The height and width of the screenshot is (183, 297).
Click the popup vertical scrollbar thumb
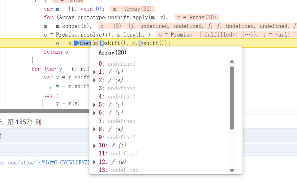(x=232, y=98)
